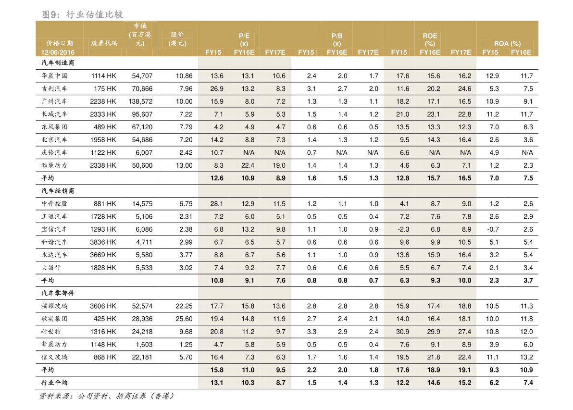Select the P/E (x) header
Image resolution: width=573 pixels, height=410 pixels.
coord(244,39)
